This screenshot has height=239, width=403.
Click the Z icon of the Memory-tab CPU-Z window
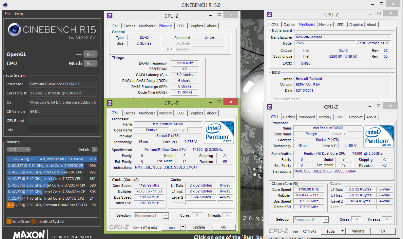pyautogui.click(x=110, y=16)
